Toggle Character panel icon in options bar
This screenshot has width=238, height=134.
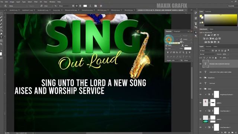(x=96, y=6)
